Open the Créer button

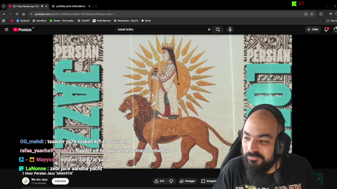313,29
